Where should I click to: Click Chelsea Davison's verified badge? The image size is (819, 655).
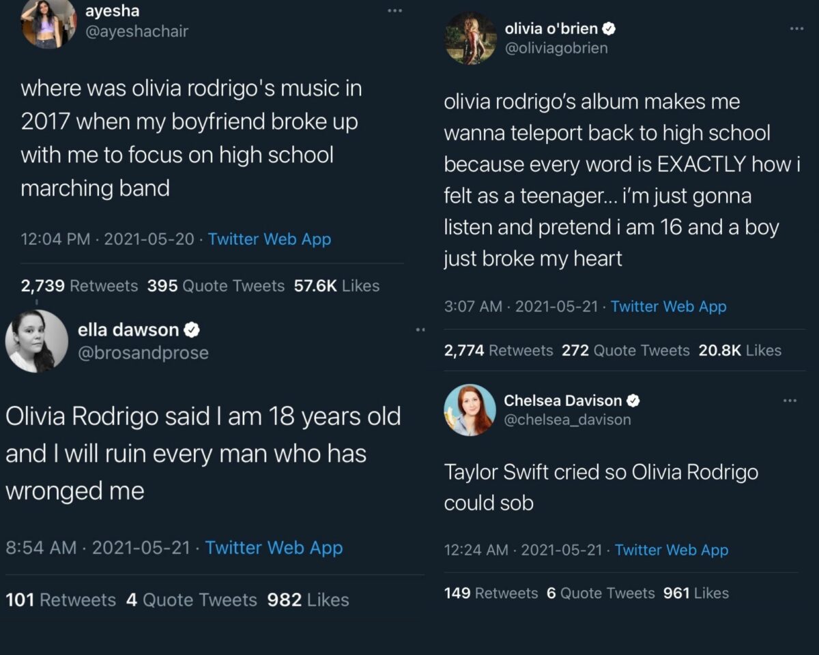coord(633,401)
